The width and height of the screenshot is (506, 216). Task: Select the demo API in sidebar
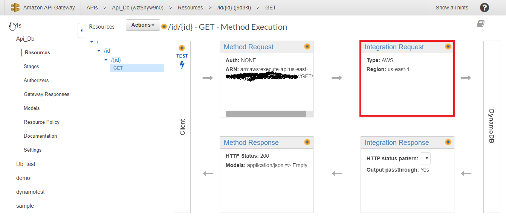coord(23,178)
